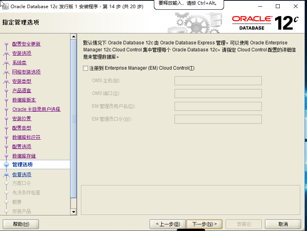Click the Oracle 12c Database logo
The height and width of the screenshot is (231, 307).
pos(265,23)
